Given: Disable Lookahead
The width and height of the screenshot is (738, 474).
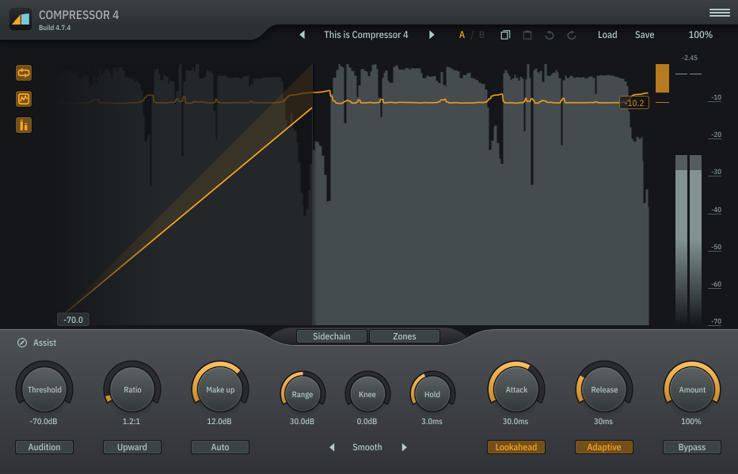Looking at the screenshot, I should (x=515, y=447).
